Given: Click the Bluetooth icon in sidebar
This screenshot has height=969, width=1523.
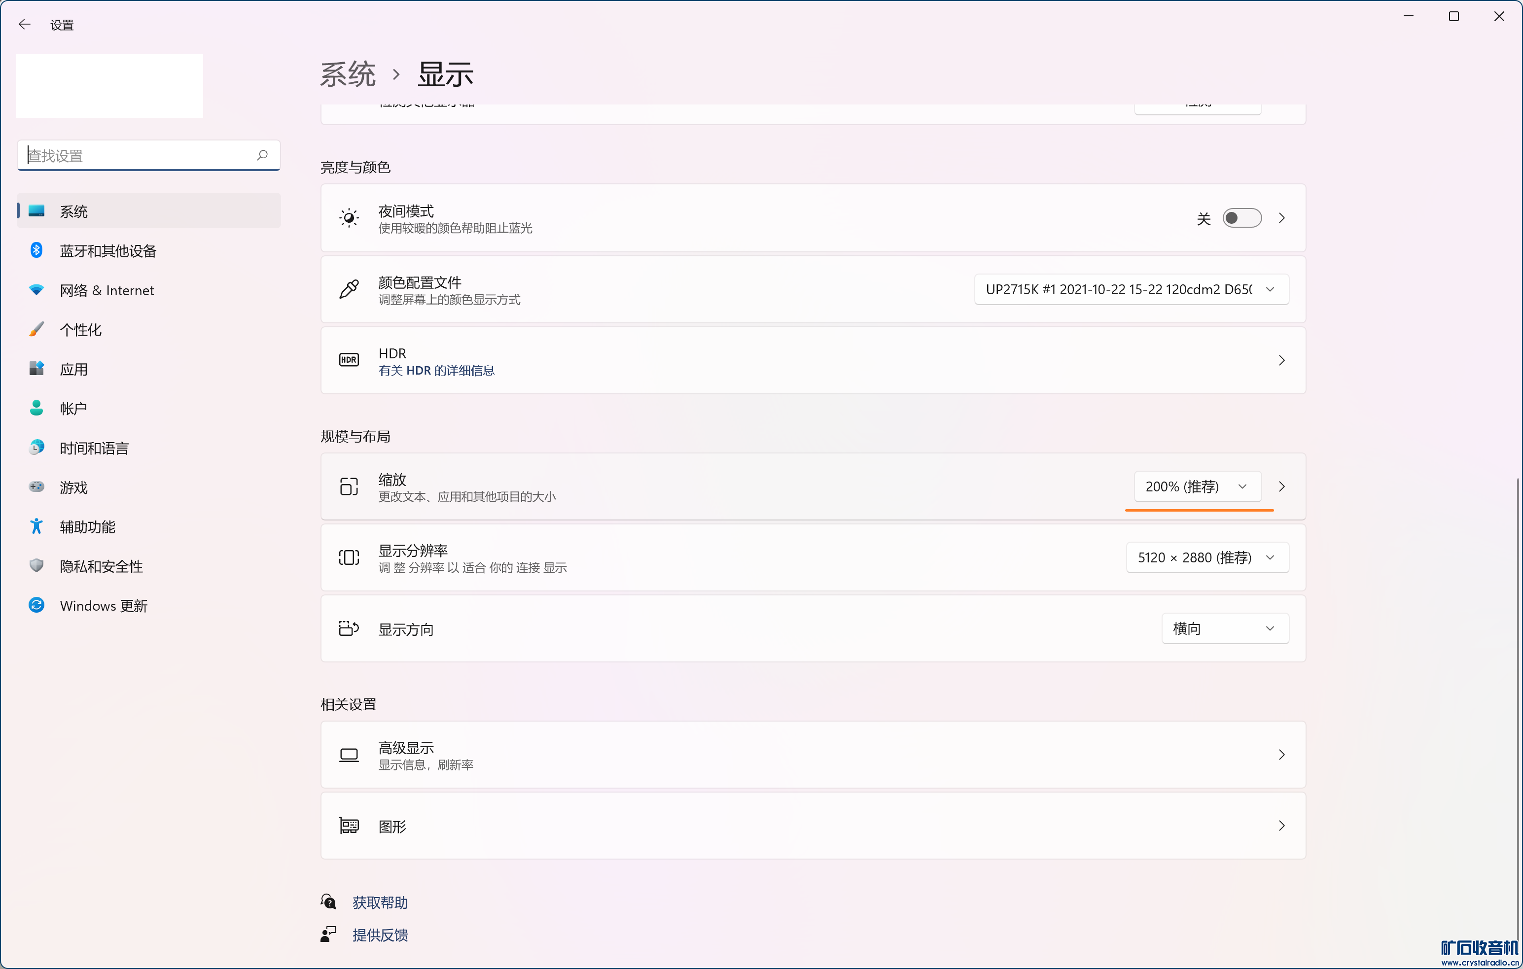Looking at the screenshot, I should point(36,250).
